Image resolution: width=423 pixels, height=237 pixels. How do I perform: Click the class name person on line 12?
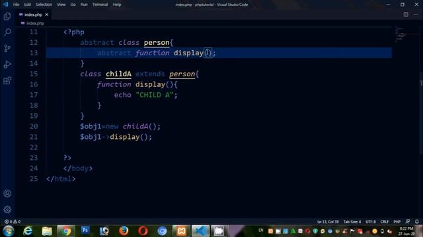tap(157, 42)
